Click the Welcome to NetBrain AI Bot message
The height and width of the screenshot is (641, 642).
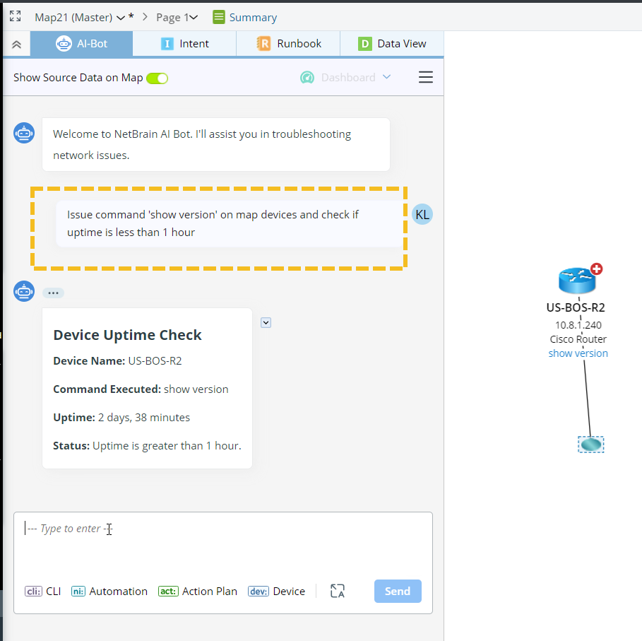point(216,145)
